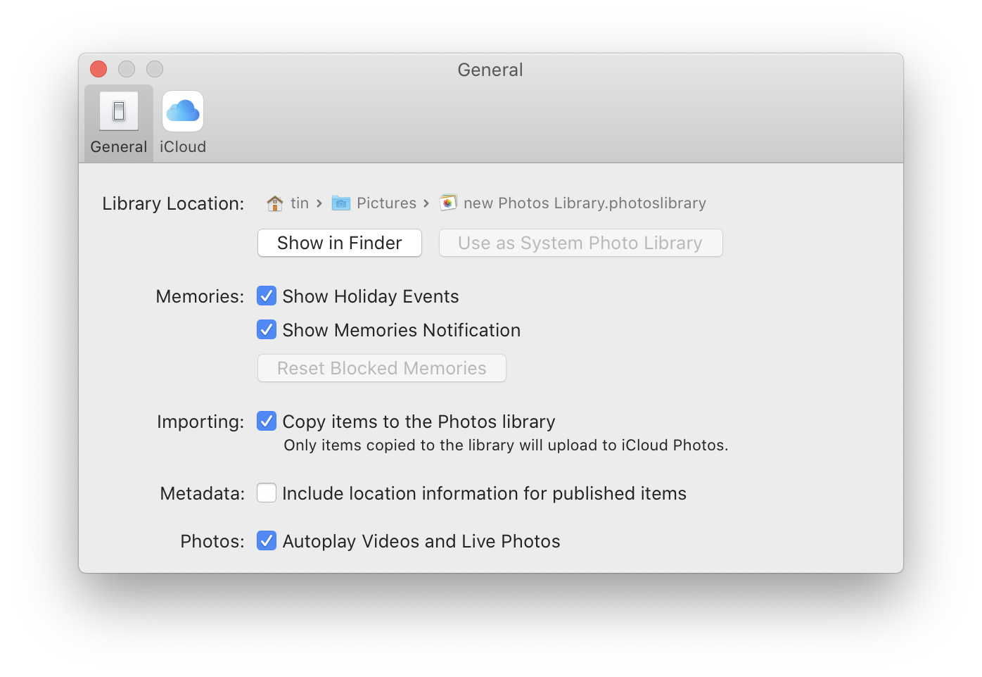Click the Photos Library icon in path

click(448, 203)
